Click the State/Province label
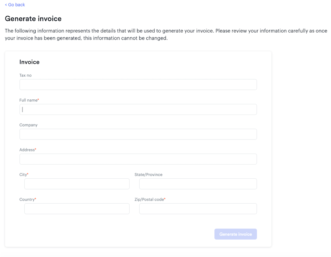This screenshot has width=331, height=257. (148, 175)
